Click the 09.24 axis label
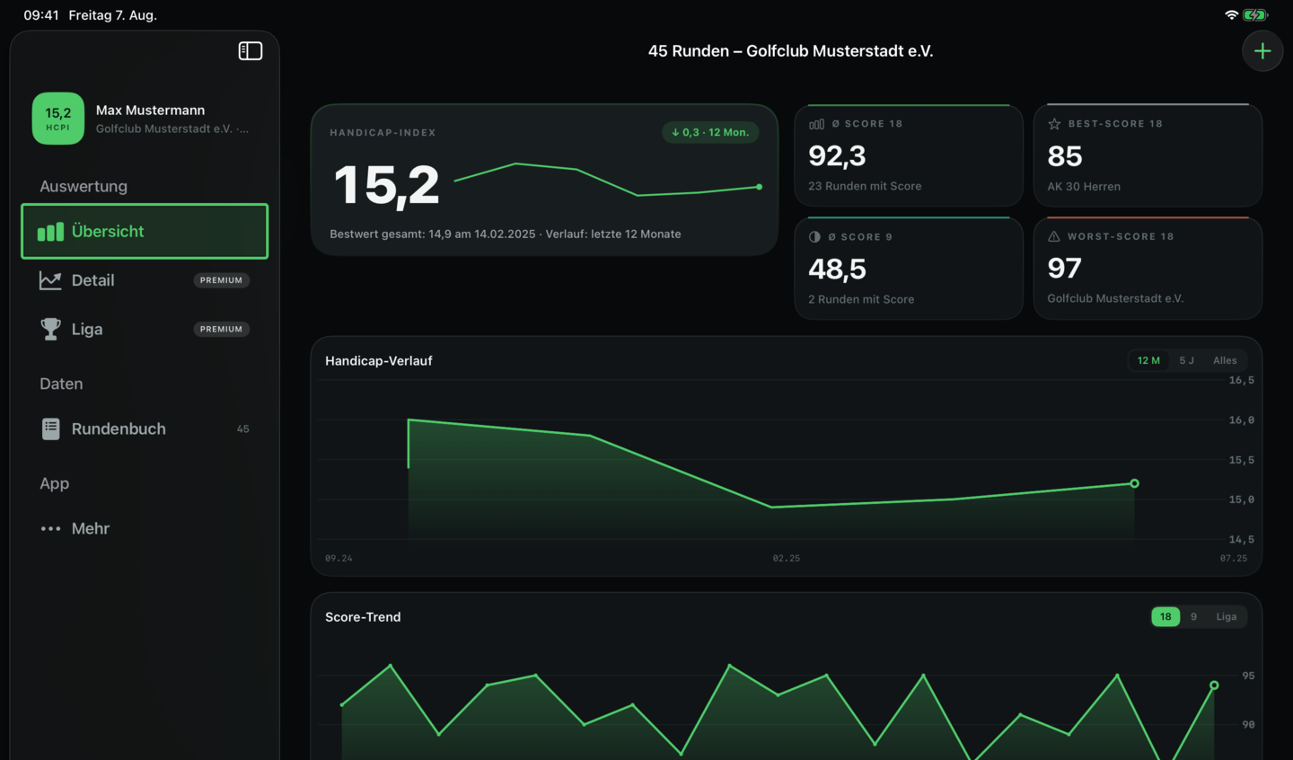 point(339,559)
